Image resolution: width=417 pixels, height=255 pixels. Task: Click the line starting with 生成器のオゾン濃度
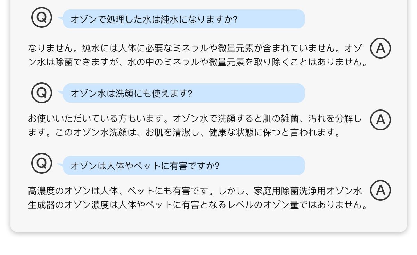[x=198, y=204]
